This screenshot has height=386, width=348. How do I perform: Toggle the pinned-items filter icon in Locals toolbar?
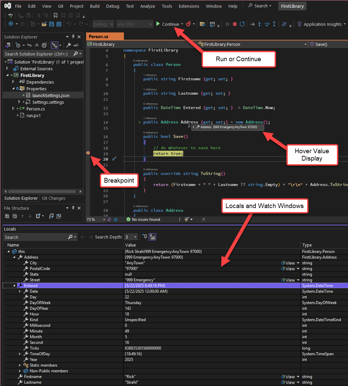(145, 237)
